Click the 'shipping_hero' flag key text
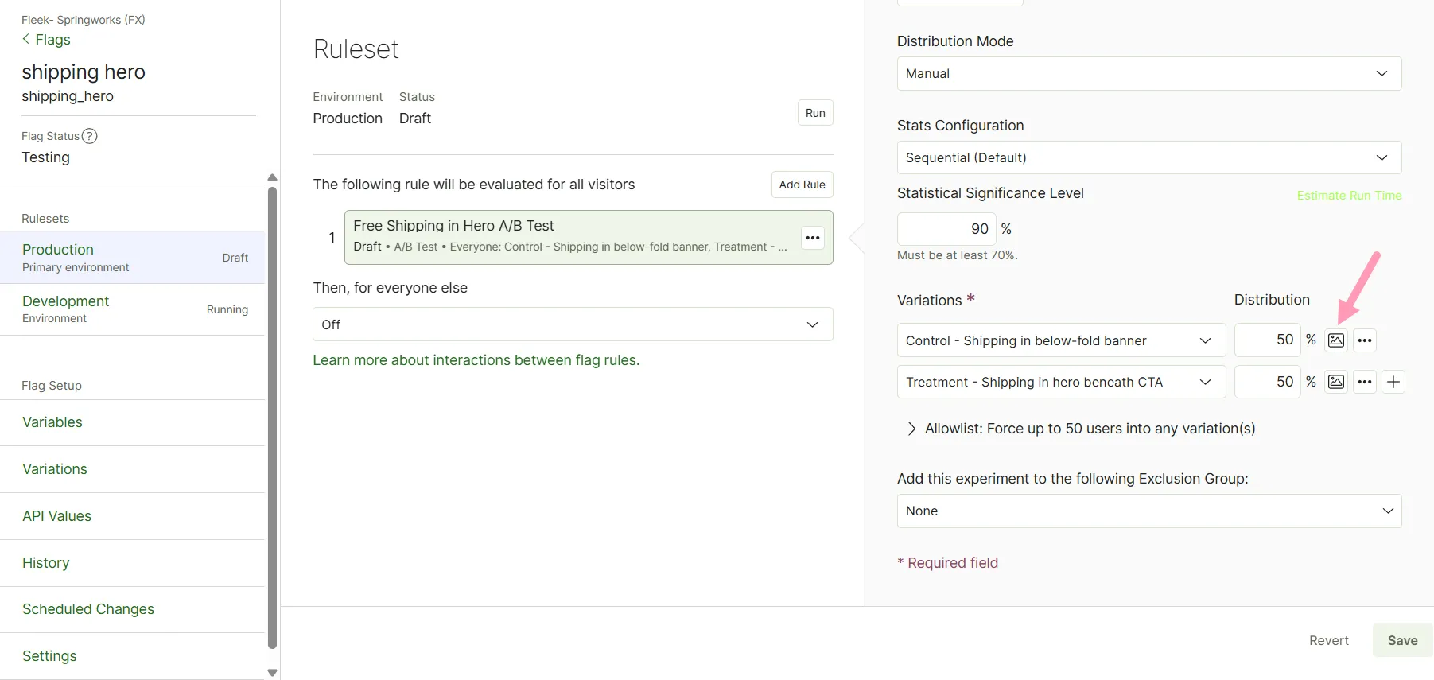1434x680 pixels. click(68, 96)
